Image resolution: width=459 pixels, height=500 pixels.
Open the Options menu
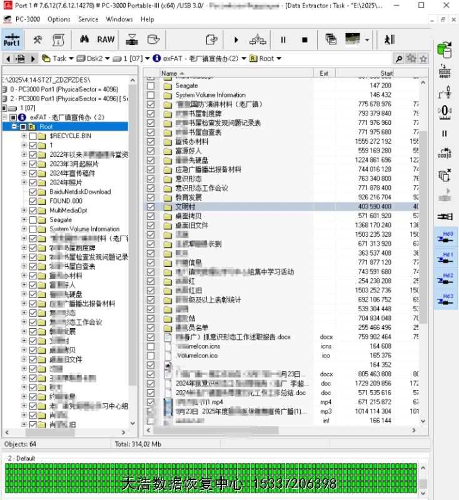59,19
